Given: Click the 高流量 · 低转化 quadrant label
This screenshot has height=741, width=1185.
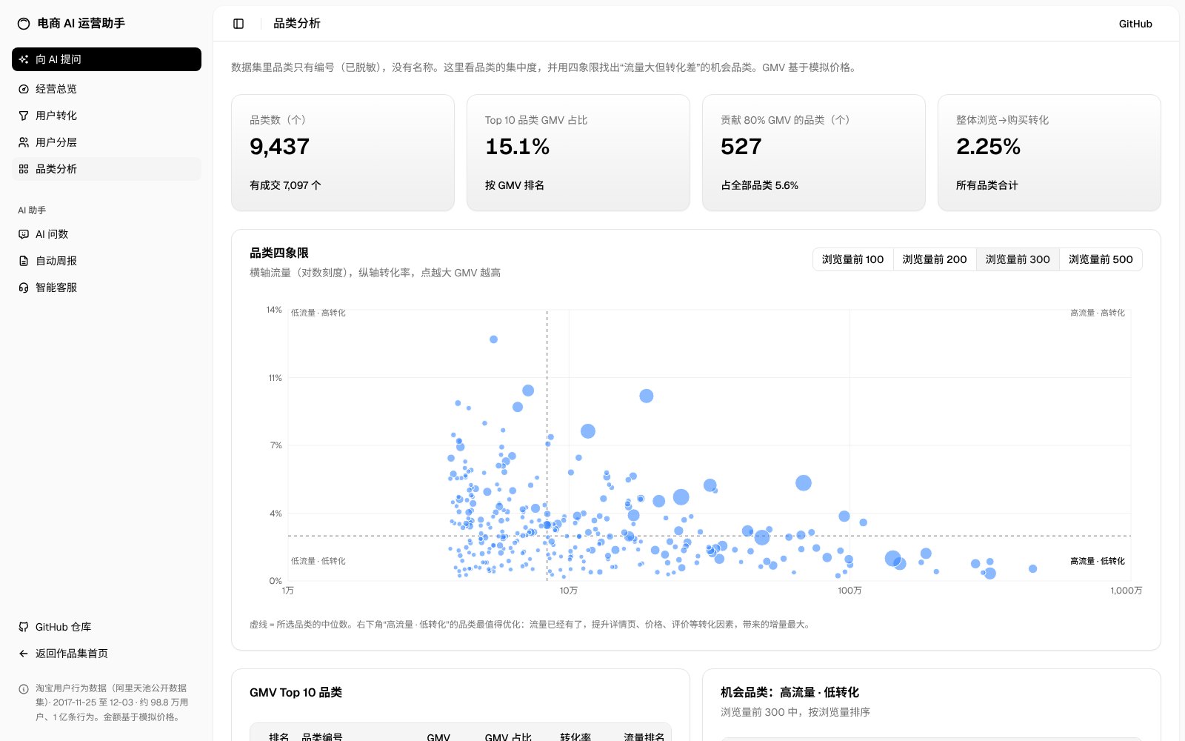Looking at the screenshot, I should (x=1097, y=561).
